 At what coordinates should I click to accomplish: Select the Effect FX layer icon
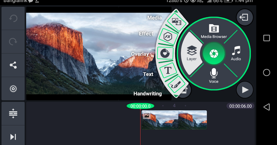click(168, 37)
